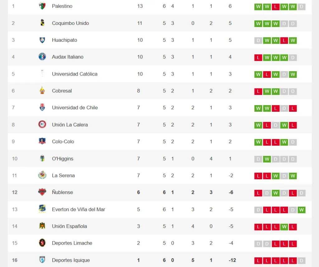The width and height of the screenshot is (319, 267).
Task: Click O'Higgins' green W form badge
Action: 267,159
